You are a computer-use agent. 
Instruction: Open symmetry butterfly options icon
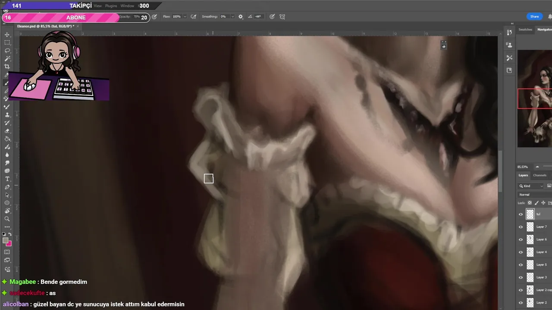point(282,17)
